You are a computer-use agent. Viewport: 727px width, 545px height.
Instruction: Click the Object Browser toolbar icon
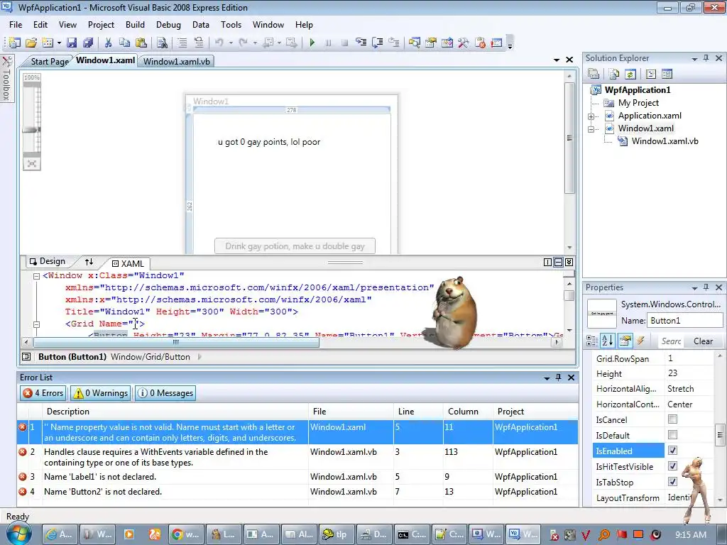click(447, 43)
